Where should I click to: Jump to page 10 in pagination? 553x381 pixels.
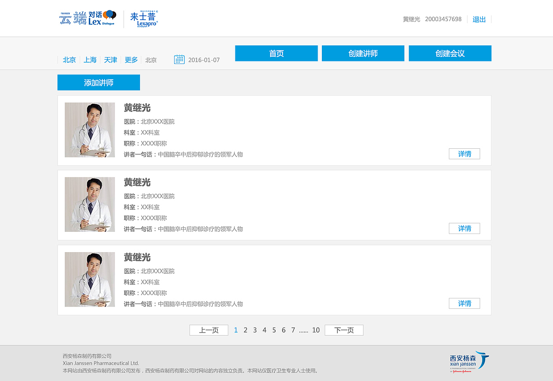click(x=316, y=330)
